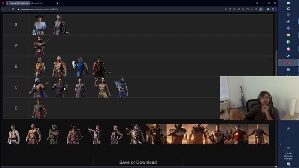Viewport: 299px width, 168px height.
Task: Select Raiden with the hat in S tier
Action: 39,25
